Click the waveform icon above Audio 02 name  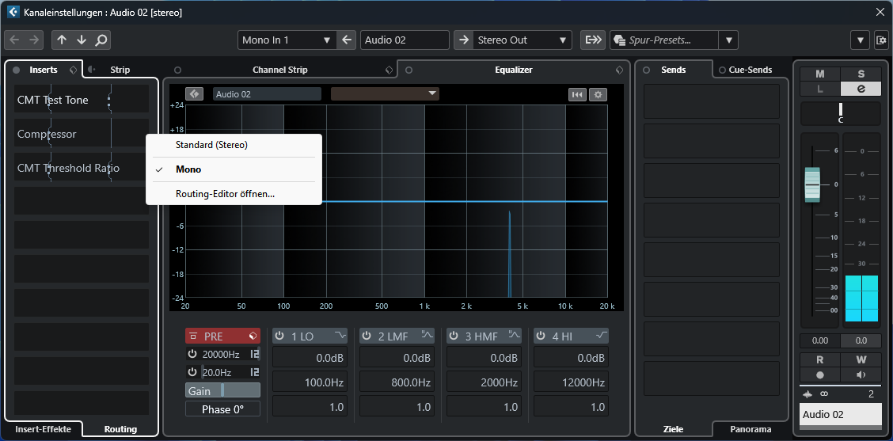tap(807, 394)
